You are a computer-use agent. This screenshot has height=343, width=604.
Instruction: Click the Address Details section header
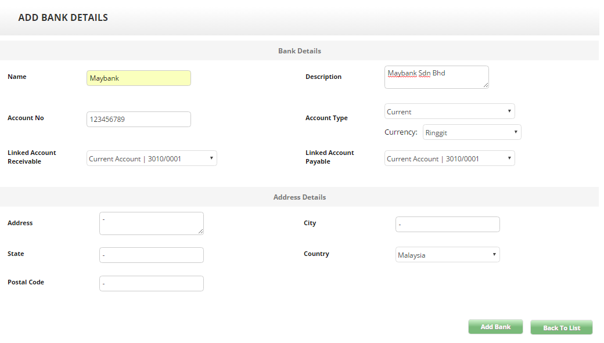(x=299, y=197)
